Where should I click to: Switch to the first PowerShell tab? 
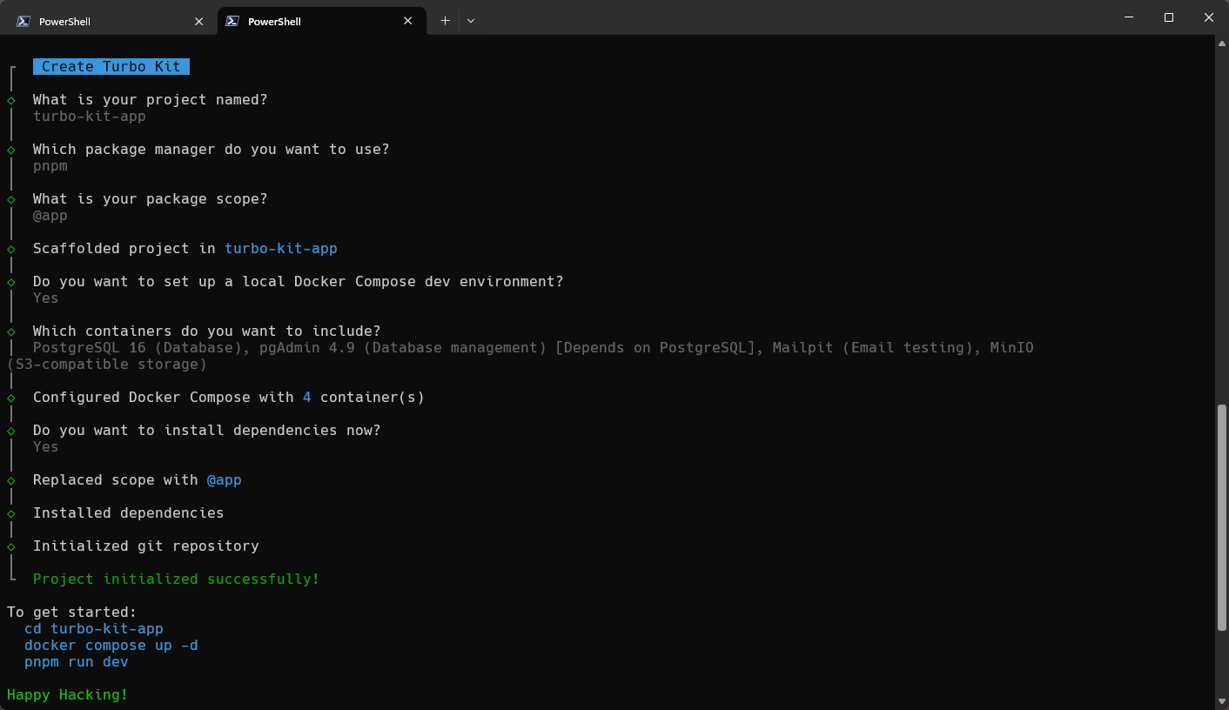[104, 21]
